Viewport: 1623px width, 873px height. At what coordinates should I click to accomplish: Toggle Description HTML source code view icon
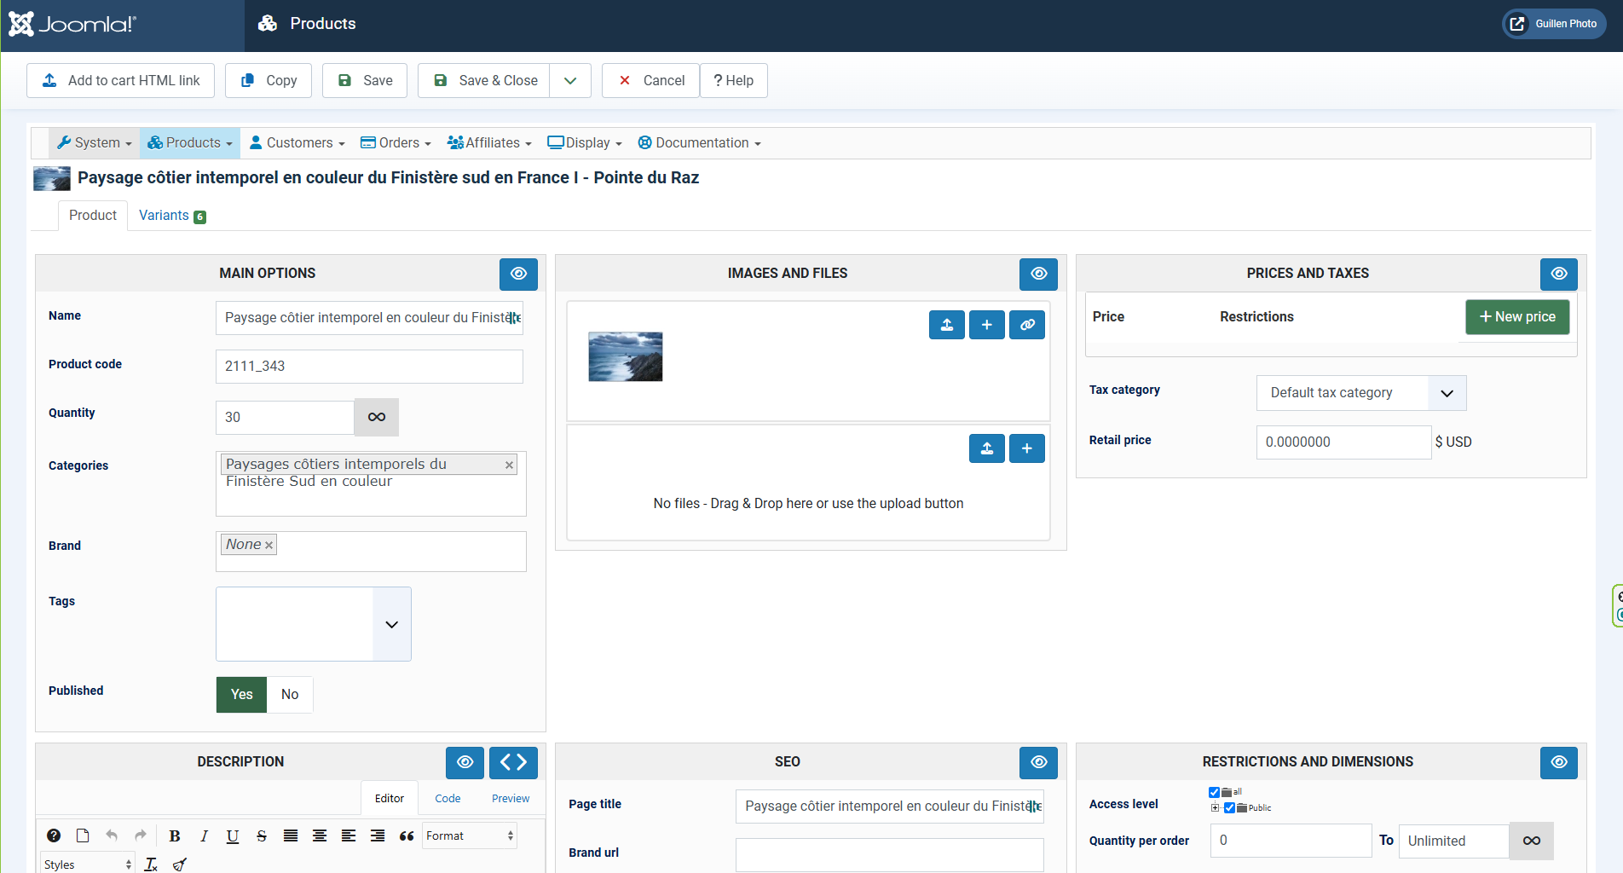[513, 762]
